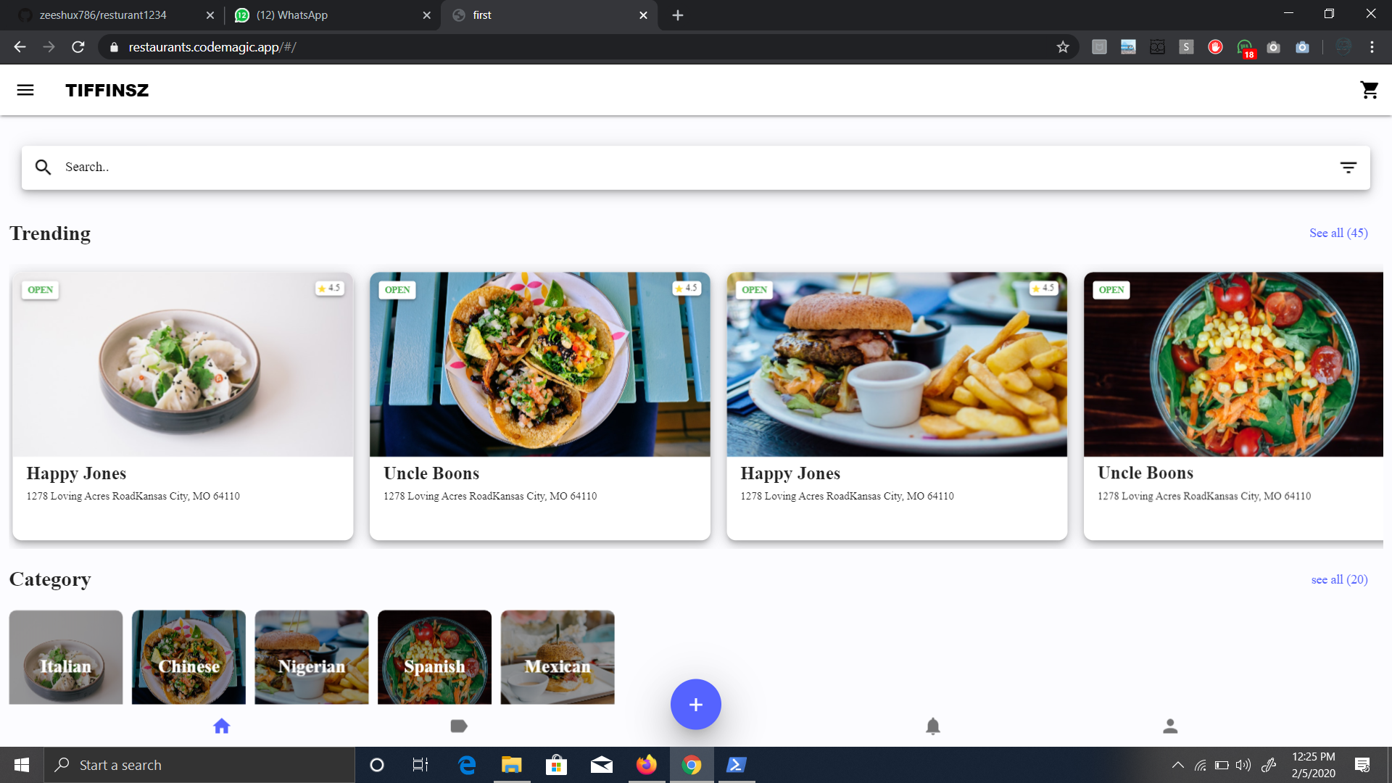Open Cortana from the taskbar
The height and width of the screenshot is (783, 1392).
[377, 765]
